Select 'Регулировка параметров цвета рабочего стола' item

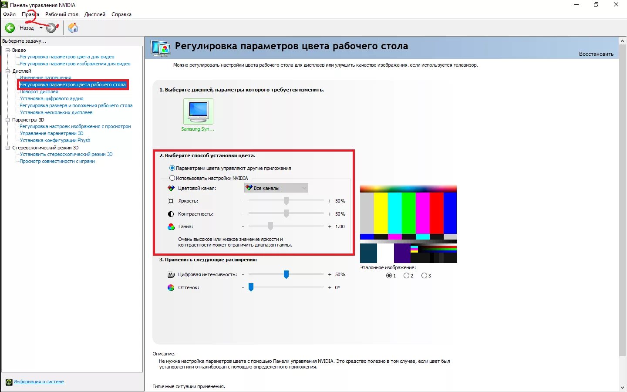[x=73, y=84]
